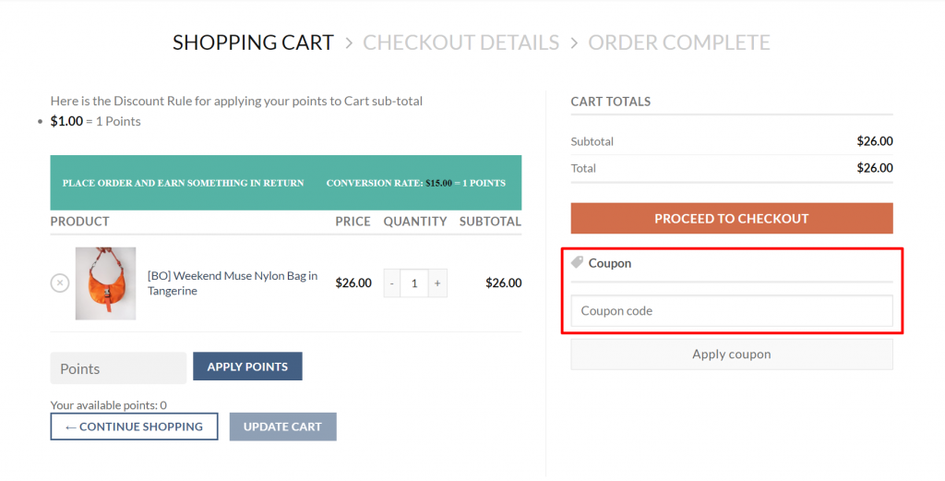Viewport: 945px width, 481px height.
Task: Apply points with the Apply Points button
Action: coord(247,367)
